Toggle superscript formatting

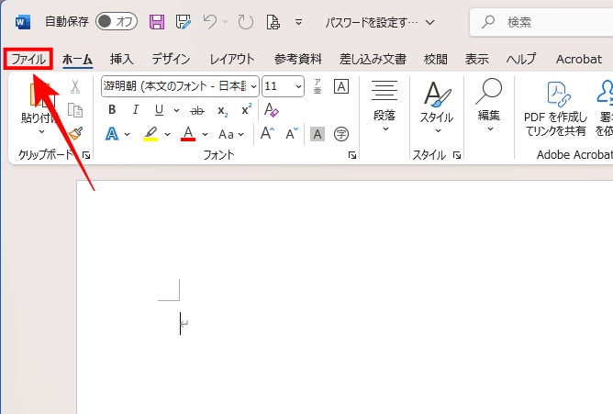point(246,110)
